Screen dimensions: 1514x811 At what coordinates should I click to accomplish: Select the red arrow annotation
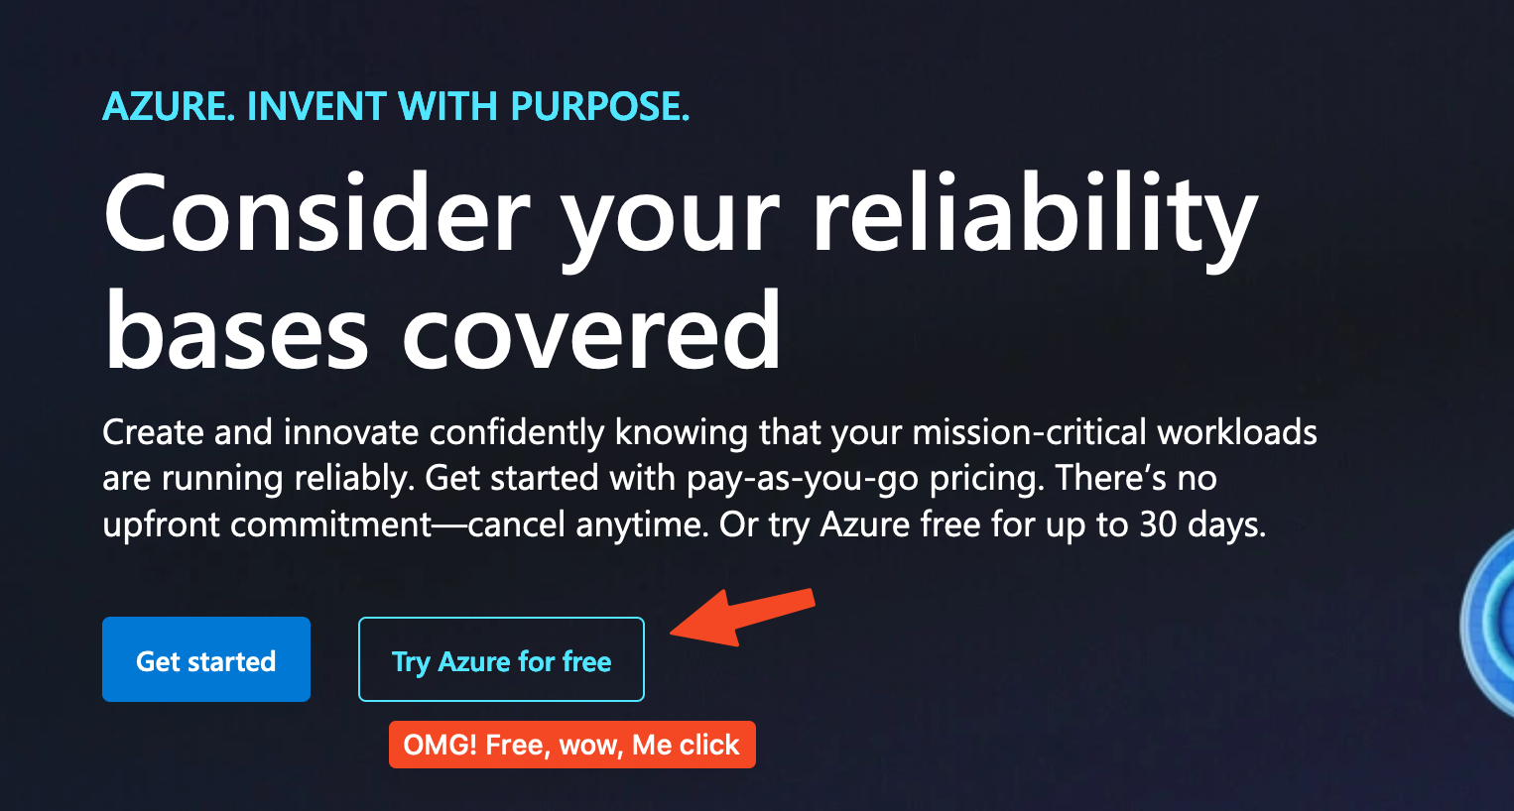tap(743, 617)
